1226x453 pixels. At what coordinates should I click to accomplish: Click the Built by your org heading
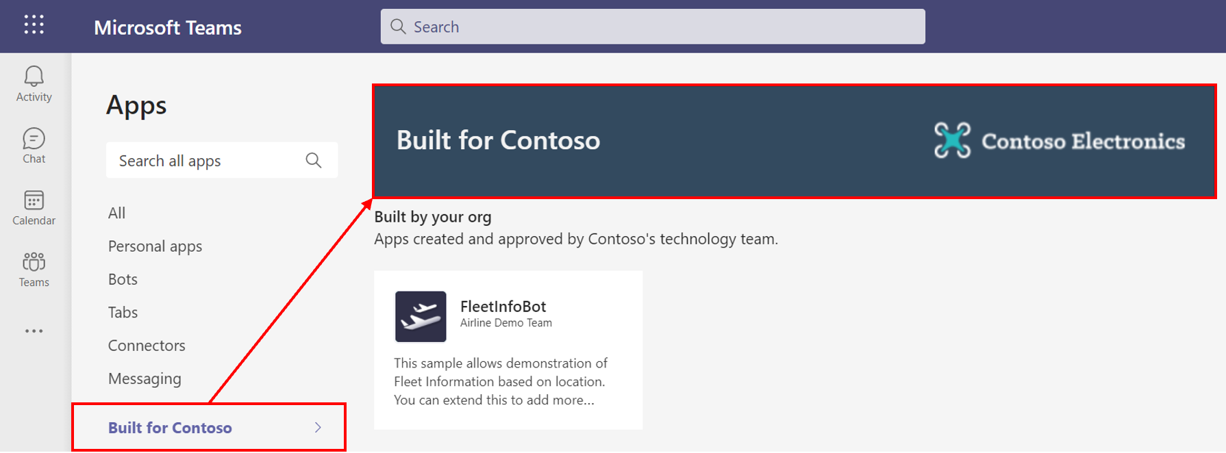click(433, 217)
